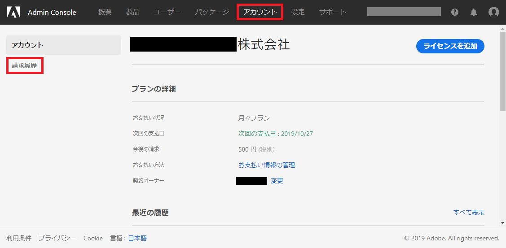Click the ライセンスを追加 button
Viewport: 506px width, 248px height.
click(450, 46)
